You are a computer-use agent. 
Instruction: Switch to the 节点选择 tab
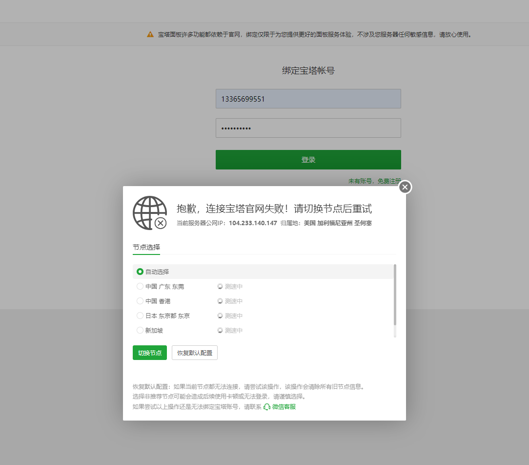tap(146, 247)
